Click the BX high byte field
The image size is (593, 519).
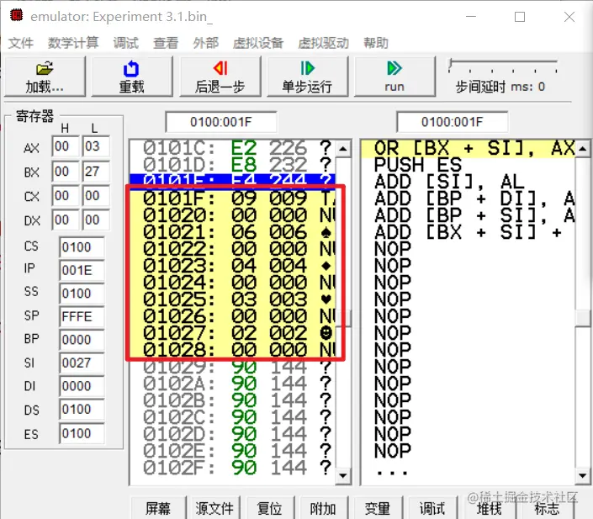tap(66, 172)
